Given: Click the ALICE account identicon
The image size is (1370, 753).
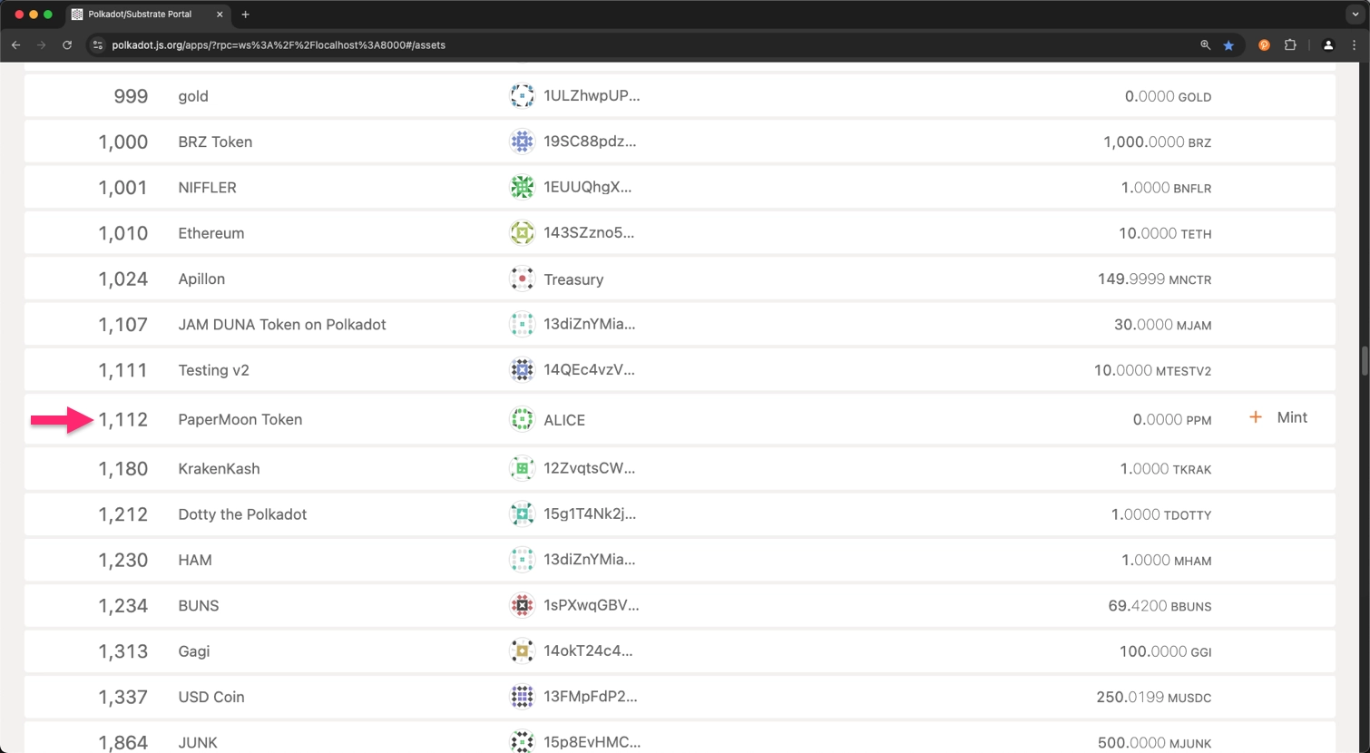Looking at the screenshot, I should point(522,419).
